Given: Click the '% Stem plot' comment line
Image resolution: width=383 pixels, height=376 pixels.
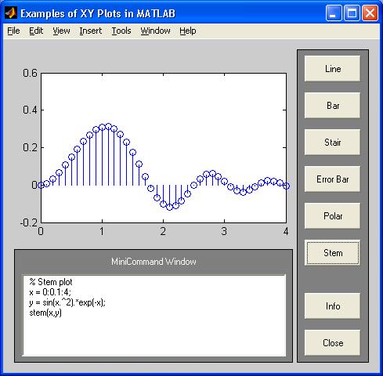Looking at the screenshot, I should tap(51, 282).
